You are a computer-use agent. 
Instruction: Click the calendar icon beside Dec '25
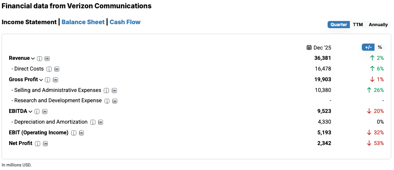click(x=309, y=48)
